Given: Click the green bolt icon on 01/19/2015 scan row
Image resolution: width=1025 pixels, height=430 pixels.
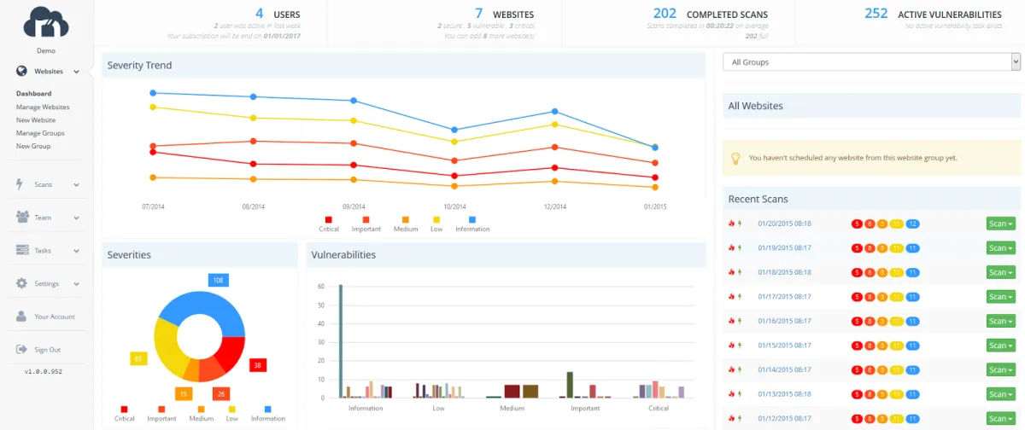Looking at the screenshot, I should click(739, 248).
